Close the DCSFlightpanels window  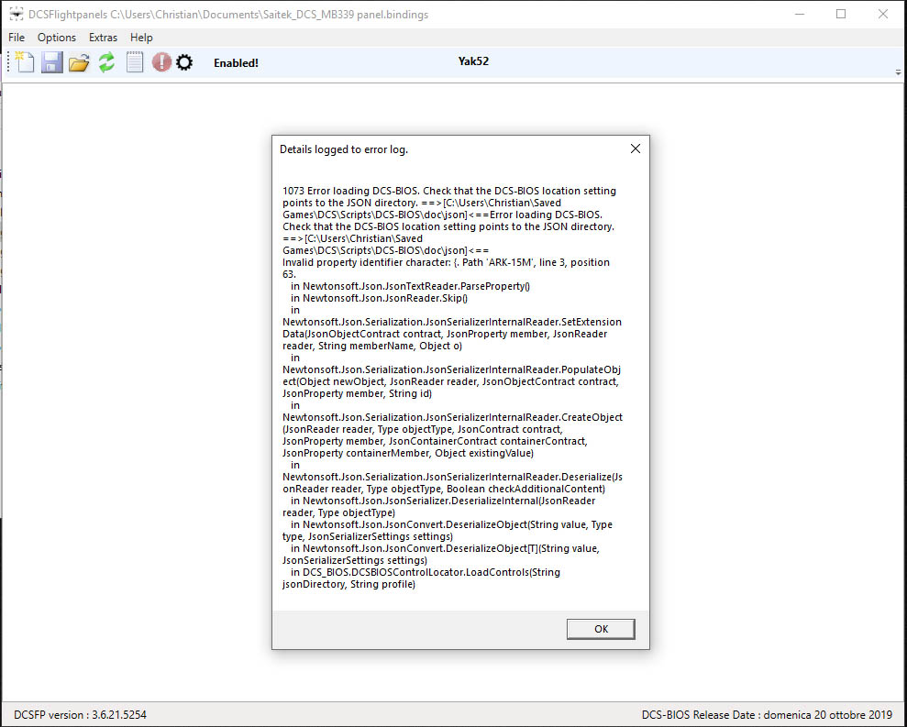point(883,14)
